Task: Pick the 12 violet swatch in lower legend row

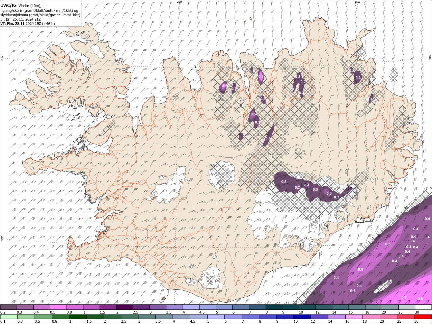Action: [x=319, y=317]
